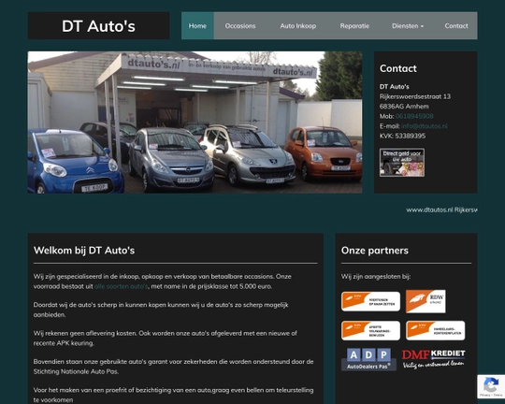Call the mobile number 0618945908
505x404 pixels.
414,116
